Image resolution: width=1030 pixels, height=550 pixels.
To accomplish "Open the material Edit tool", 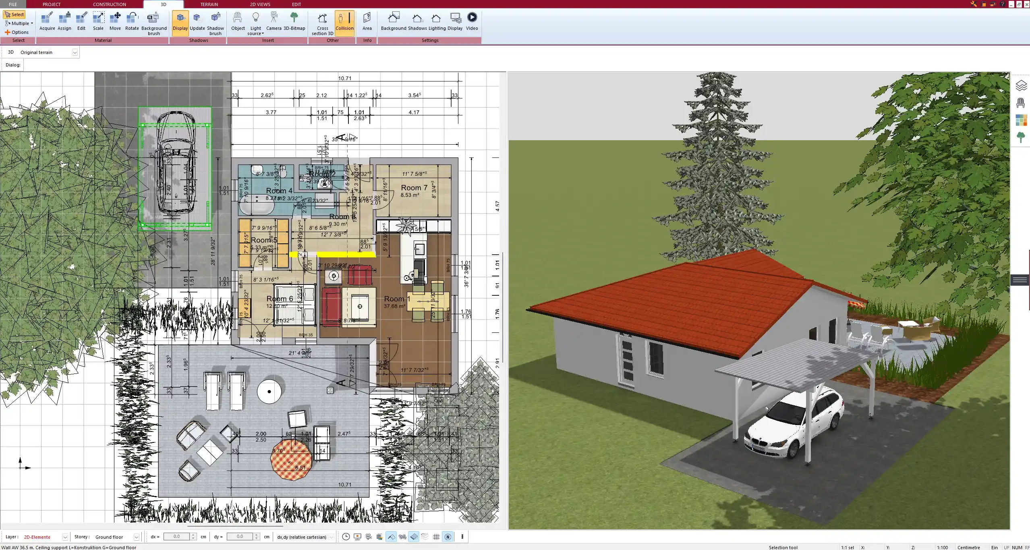I will [81, 22].
